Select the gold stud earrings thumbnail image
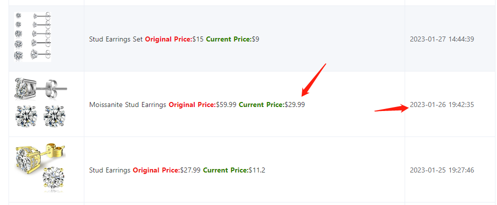 (41, 168)
